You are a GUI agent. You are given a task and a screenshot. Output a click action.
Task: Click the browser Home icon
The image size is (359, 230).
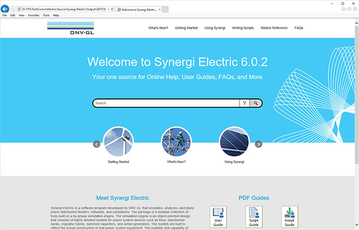pyautogui.click(x=343, y=9)
